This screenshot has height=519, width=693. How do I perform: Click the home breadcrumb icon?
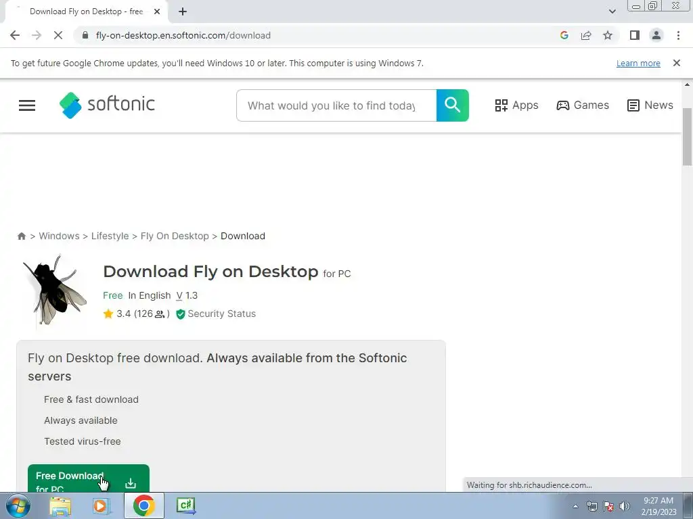tap(21, 236)
